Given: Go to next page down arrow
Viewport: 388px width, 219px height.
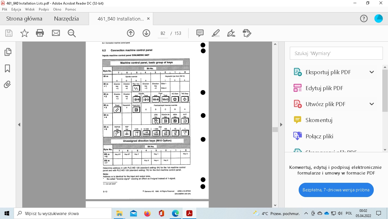Looking at the screenshot, I should pyautogui.click(x=146, y=33).
